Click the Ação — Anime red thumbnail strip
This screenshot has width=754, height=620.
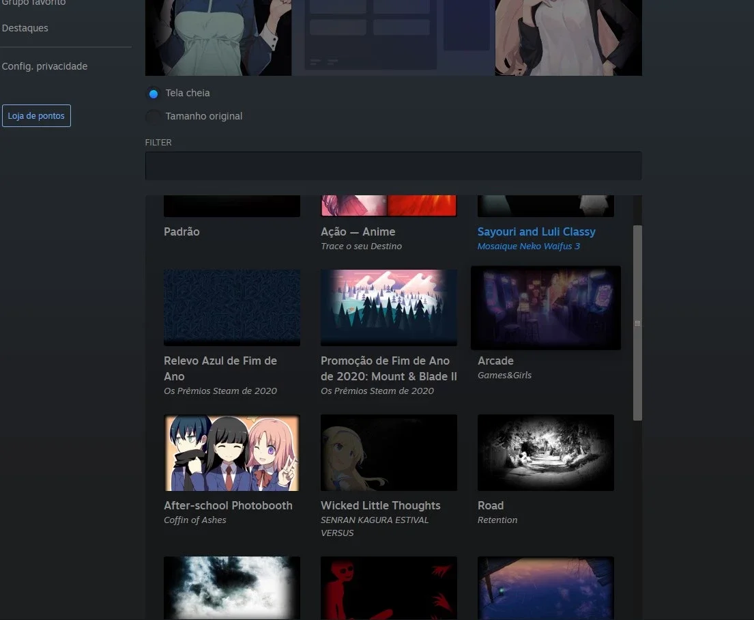pyautogui.click(x=389, y=206)
